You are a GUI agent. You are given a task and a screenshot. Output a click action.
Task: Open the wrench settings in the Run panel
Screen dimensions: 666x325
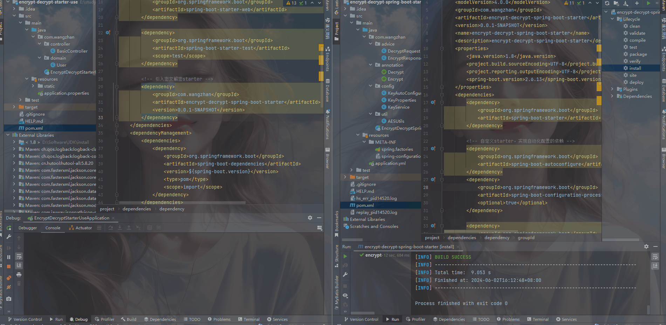click(345, 275)
